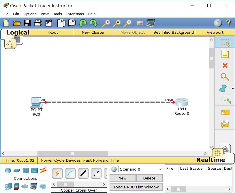The height and width of the screenshot is (193, 235).
Task: Open the Edit menu
Action: pyautogui.click(x=16, y=14)
